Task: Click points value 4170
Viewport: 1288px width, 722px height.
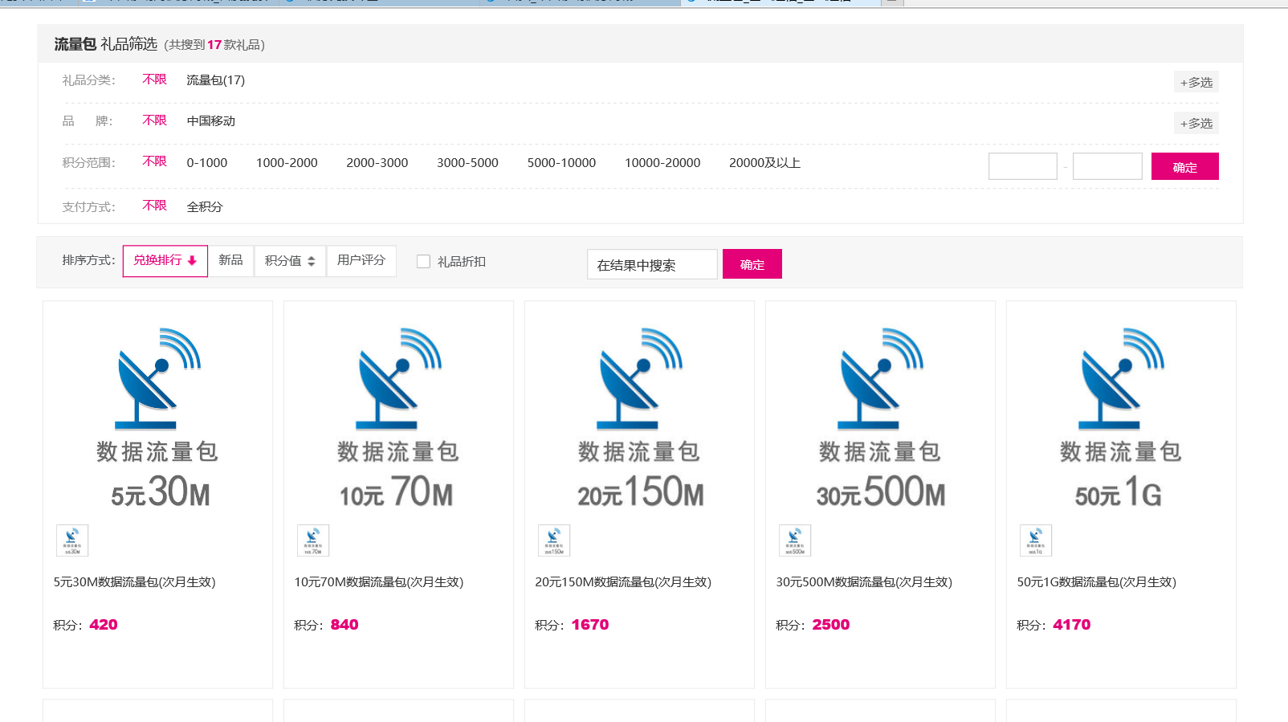Action: click(x=1072, y=625)
